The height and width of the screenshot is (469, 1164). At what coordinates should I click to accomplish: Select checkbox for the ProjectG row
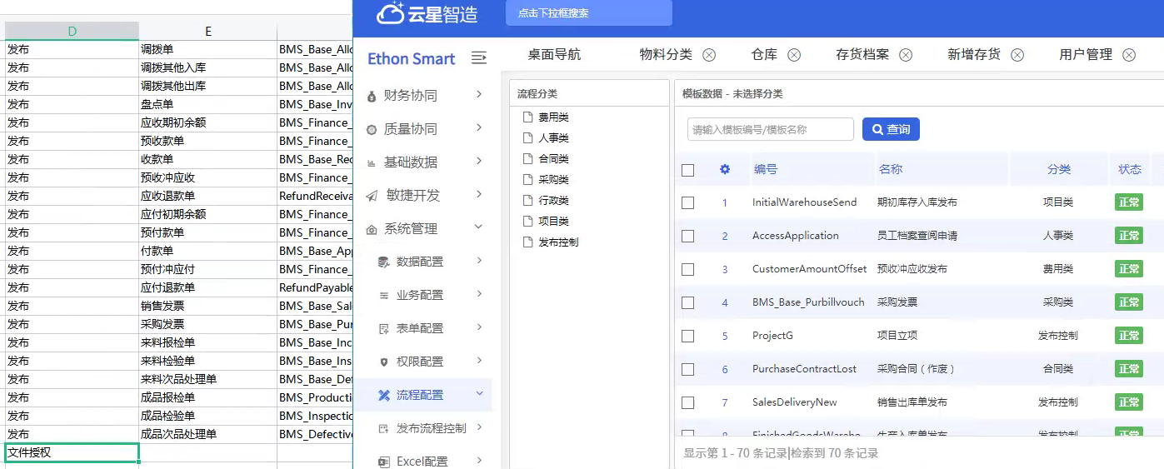pos(687,336)
